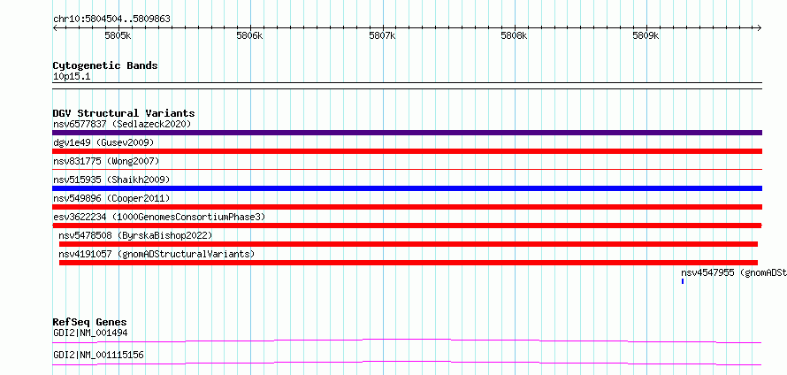Viewport: 787px width, 375px height.
Task: Select the blue nsv515935 variant bar
Action: tap(407, 188)
